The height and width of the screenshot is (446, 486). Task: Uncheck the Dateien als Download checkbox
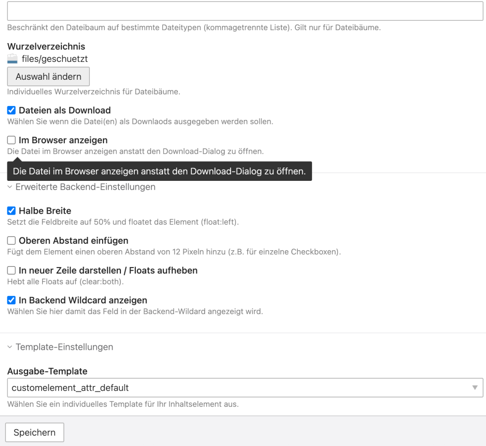tap(12, 111)
